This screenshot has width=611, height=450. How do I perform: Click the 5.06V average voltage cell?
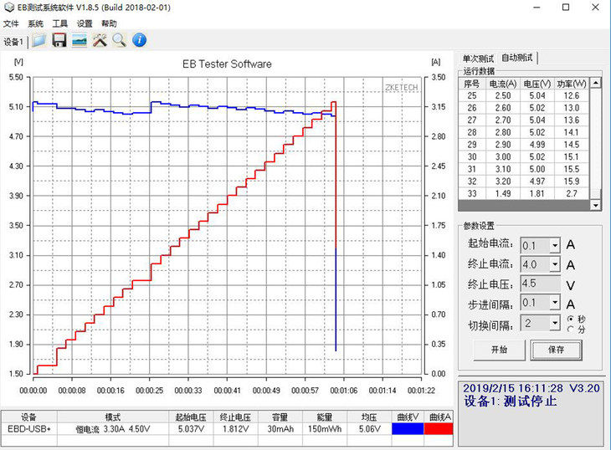pyautogui.click(x=369, y=429)
